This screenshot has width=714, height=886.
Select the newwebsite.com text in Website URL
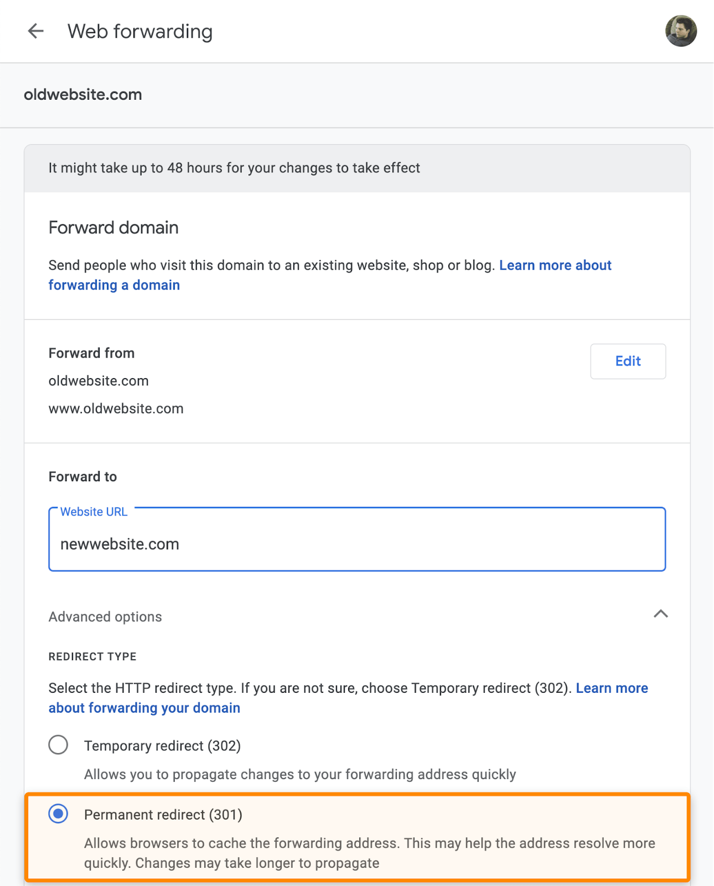(120, 544)
